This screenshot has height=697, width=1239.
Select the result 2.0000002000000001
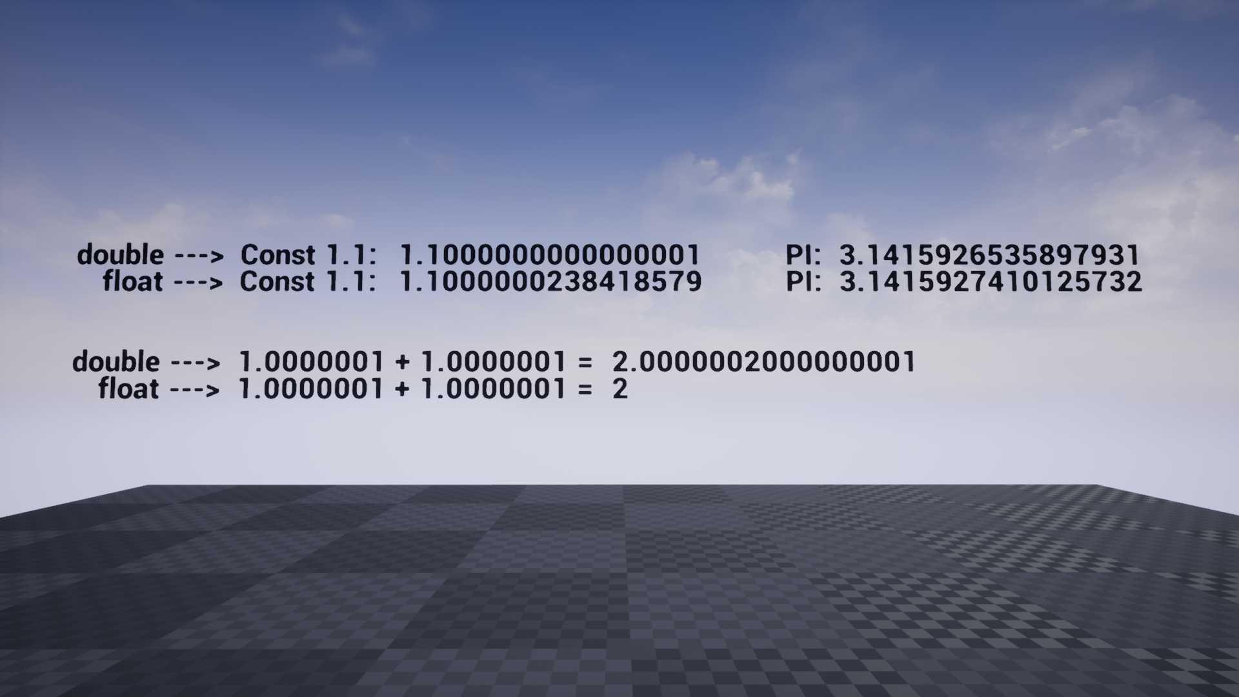tap(765, 362)
